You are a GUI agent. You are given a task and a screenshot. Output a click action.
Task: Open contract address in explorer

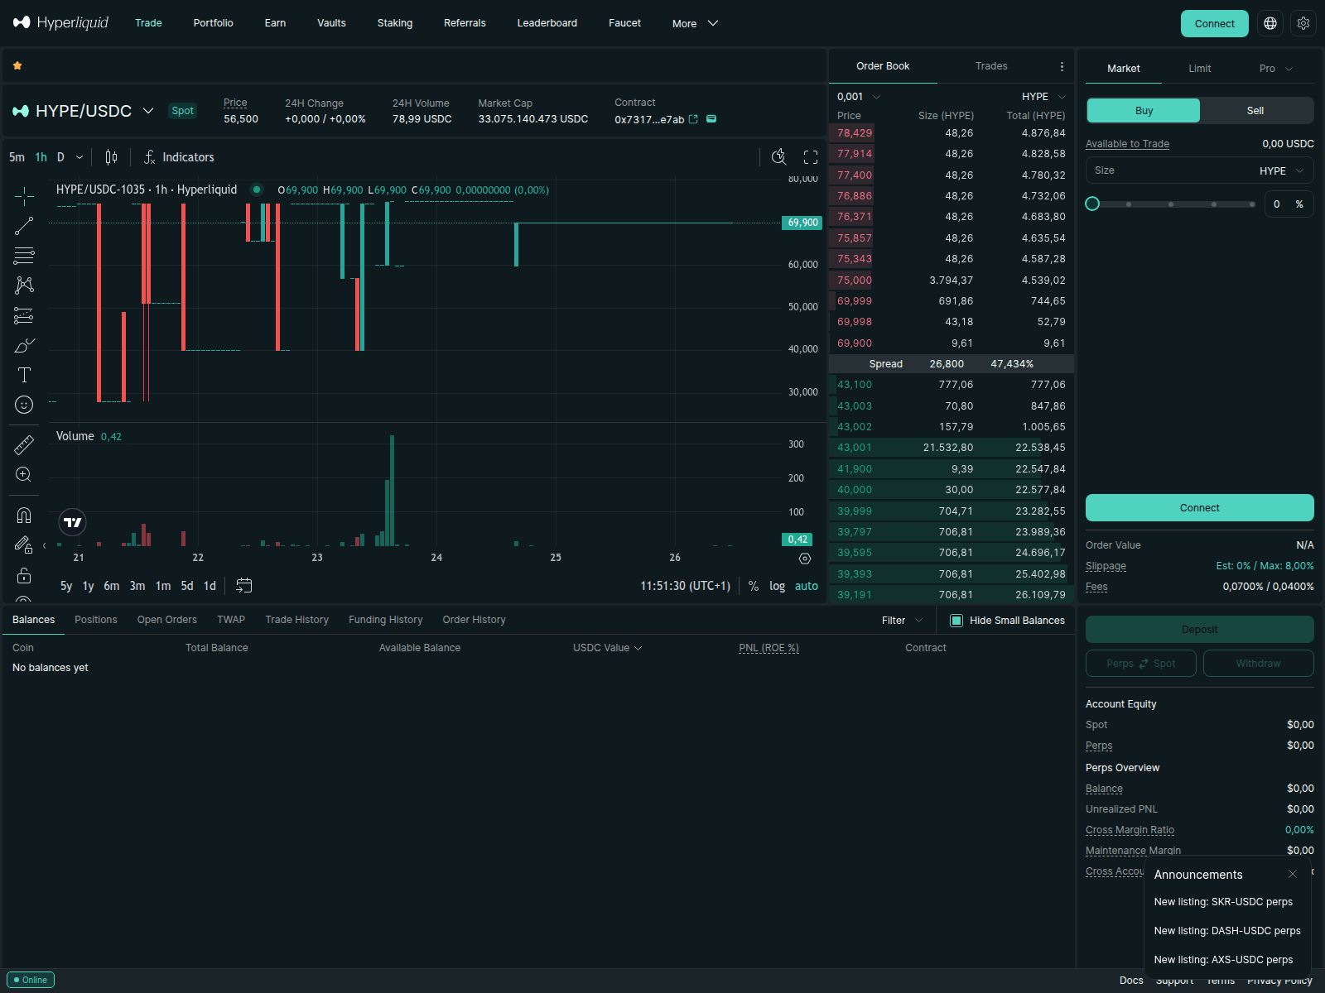(x=694, y=119)
